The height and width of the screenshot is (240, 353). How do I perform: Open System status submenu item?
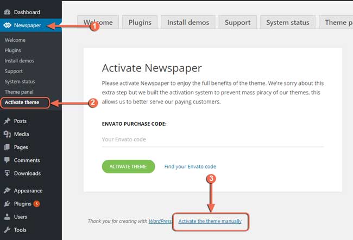click(x=20, y=81)
